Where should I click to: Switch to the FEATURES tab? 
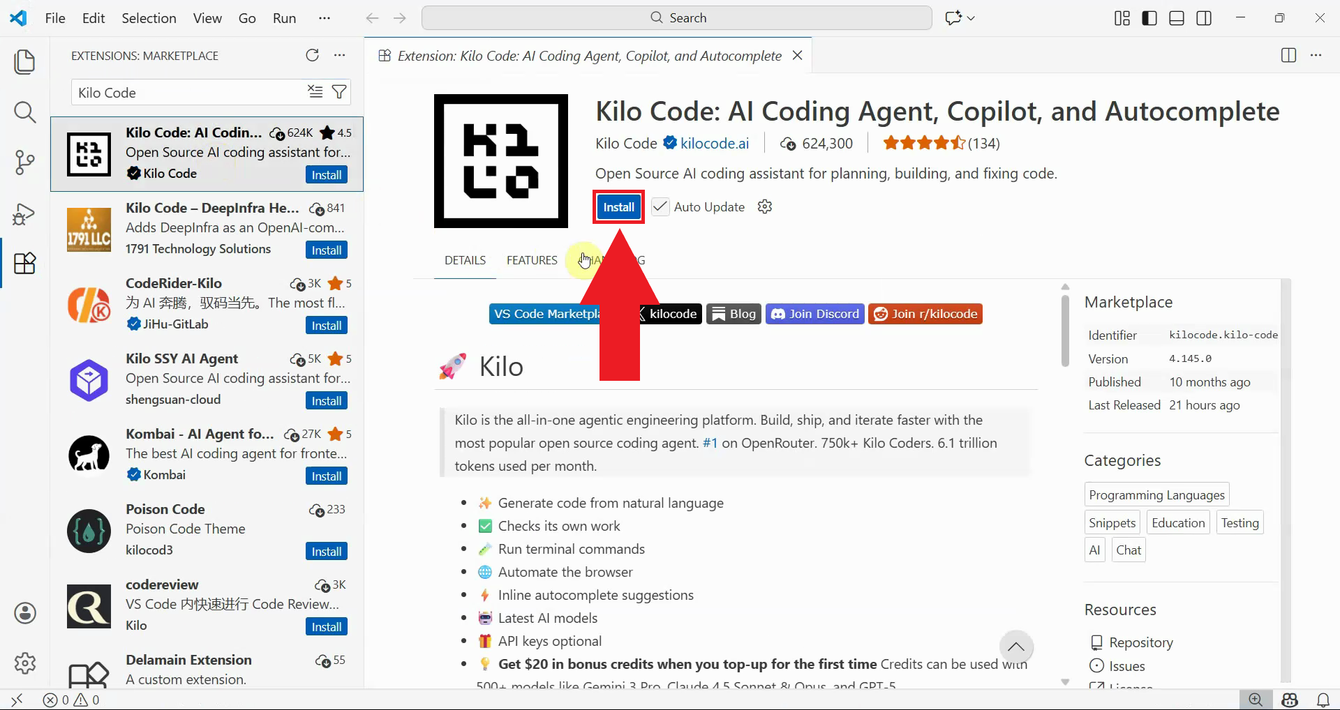531,260
